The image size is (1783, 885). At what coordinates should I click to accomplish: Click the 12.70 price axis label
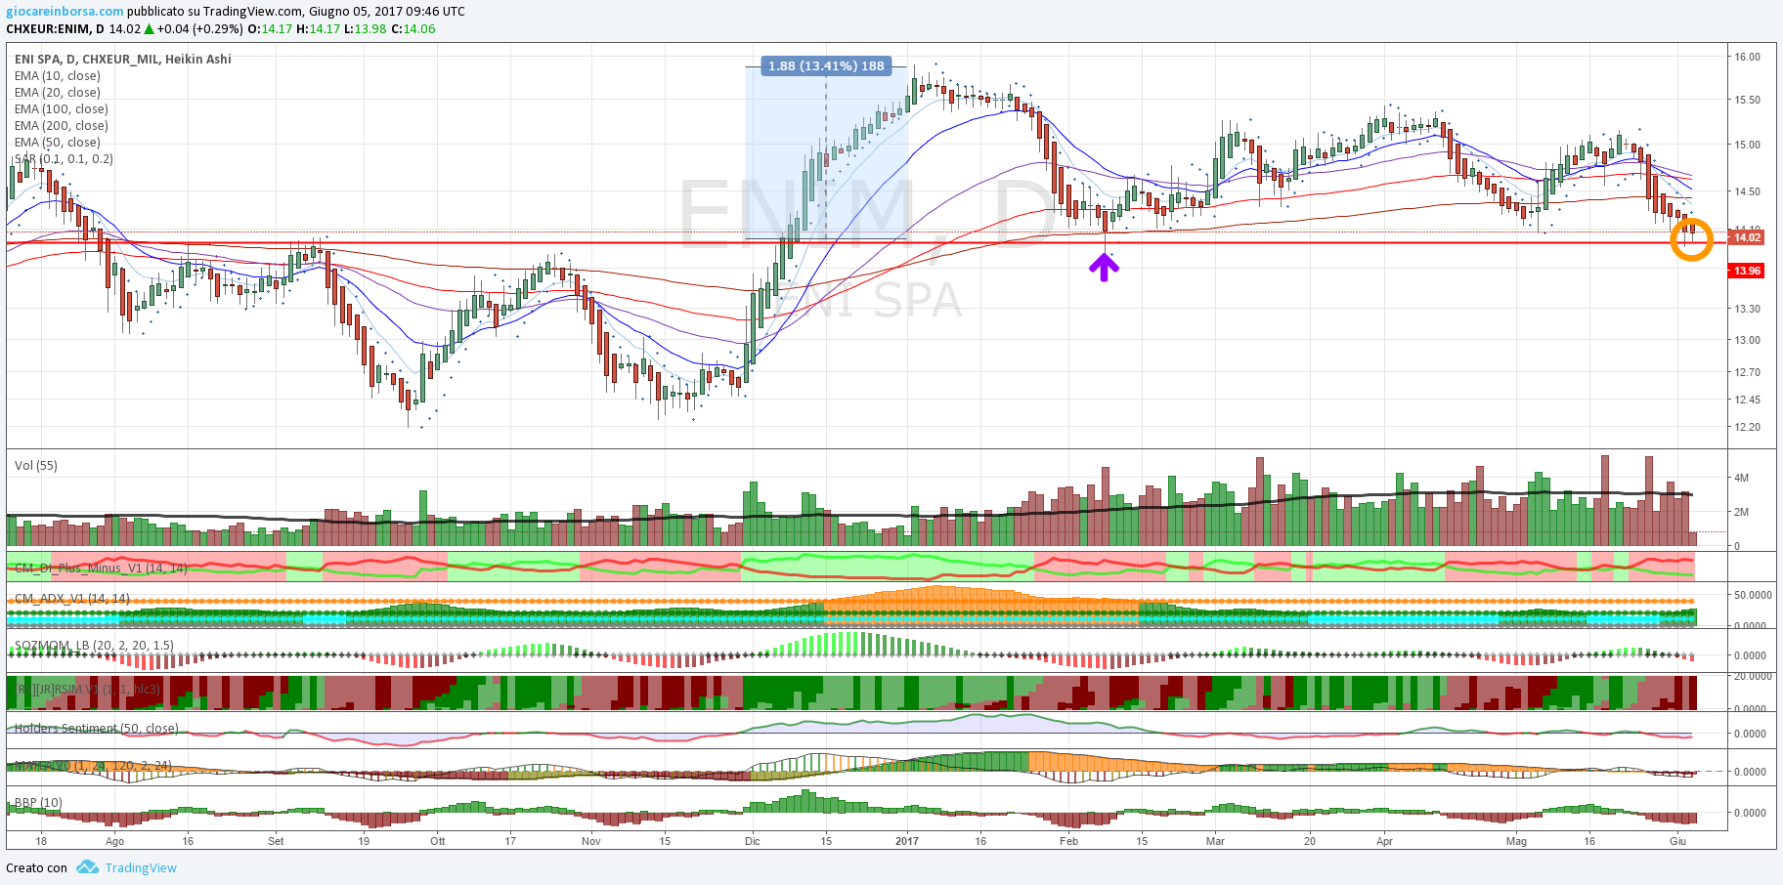pos(1747,372)
